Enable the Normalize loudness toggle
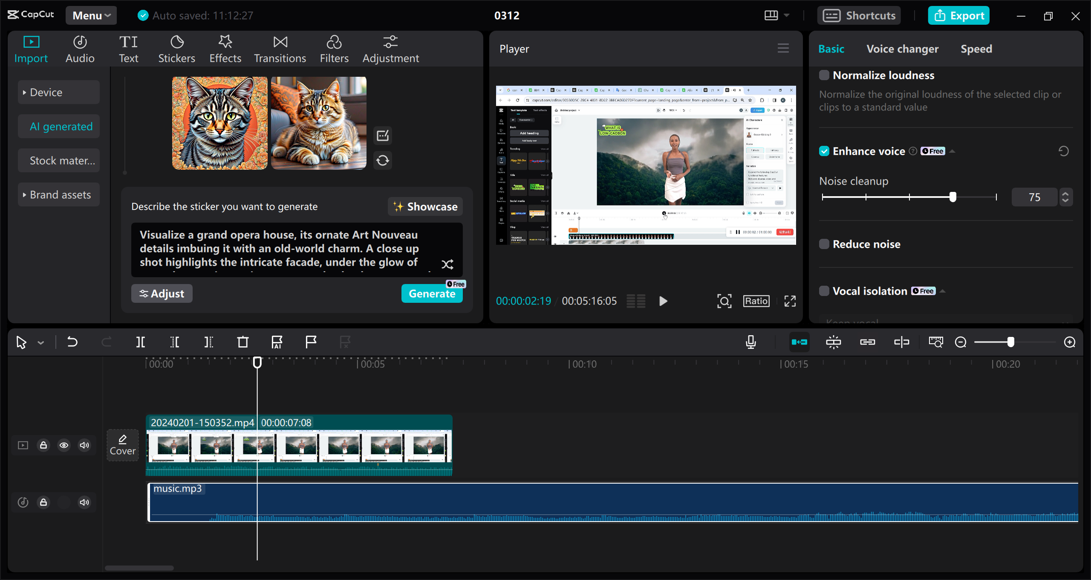Viewport: 1091px width, 580px height. pos(825,75)
